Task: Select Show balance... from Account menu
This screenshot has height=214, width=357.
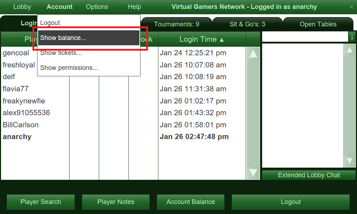Action: 89,38
